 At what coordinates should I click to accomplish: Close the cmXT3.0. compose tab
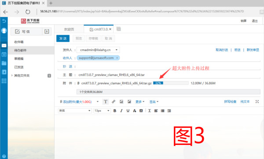click(x=110, y=29)
